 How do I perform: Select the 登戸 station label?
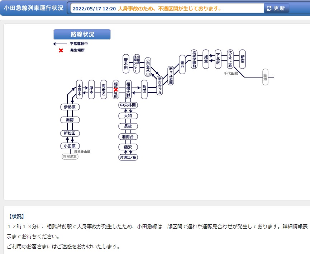coord(182,64)
